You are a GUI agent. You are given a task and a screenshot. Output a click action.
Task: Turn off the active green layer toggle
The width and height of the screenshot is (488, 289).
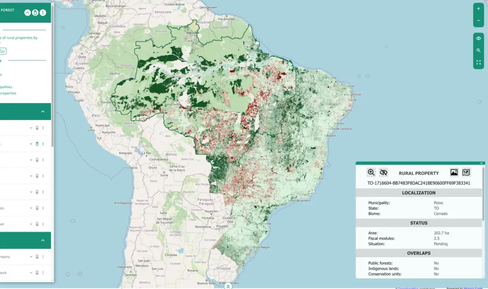37,144
